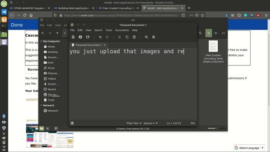Open Linux Mint menu

[x=4, y=4]
